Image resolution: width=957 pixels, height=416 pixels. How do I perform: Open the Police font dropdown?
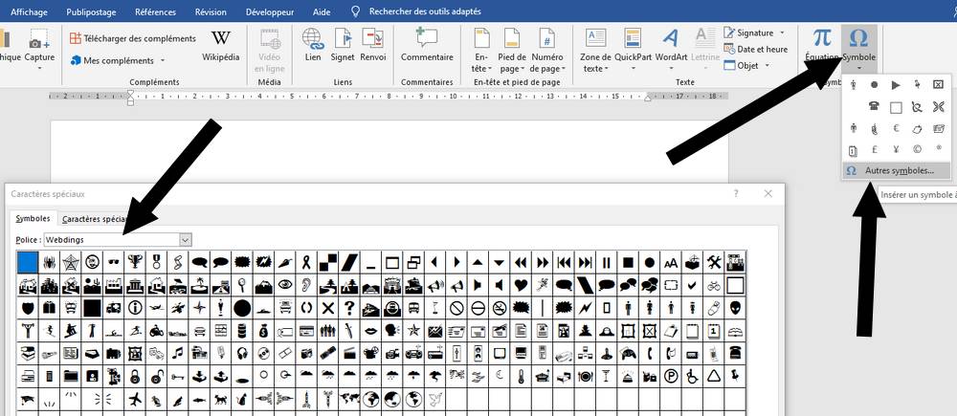186,239
